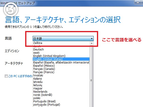Select italiano language option
The height and width of the screenshot is (107, 143).
tap(61, 79)
